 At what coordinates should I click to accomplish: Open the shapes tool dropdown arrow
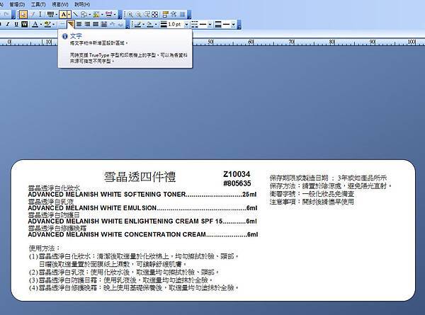click(90, 14)
